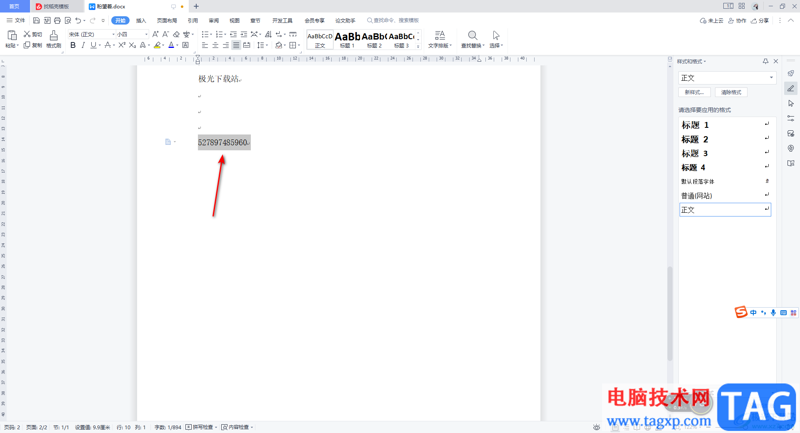This screenshot has height=433, width=800.
Task: Open the font size dropdown 小四
Action: click(146, 34)
